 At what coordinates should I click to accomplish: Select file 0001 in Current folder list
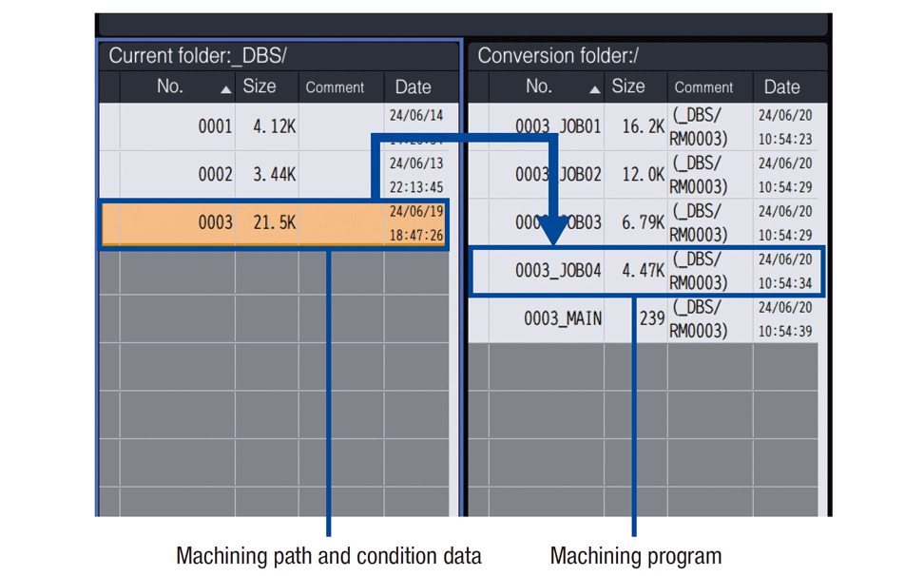(215, 126)
